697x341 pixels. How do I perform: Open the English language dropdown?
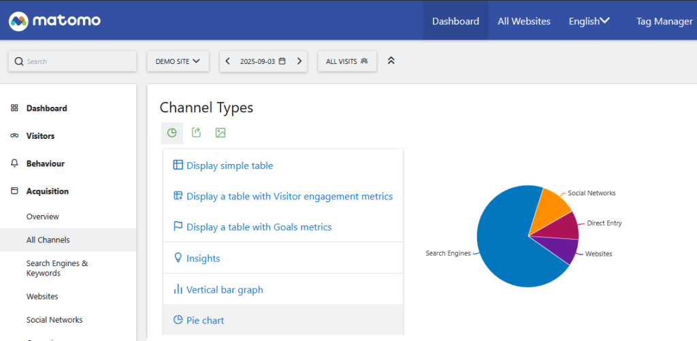(x=589, y=21)
